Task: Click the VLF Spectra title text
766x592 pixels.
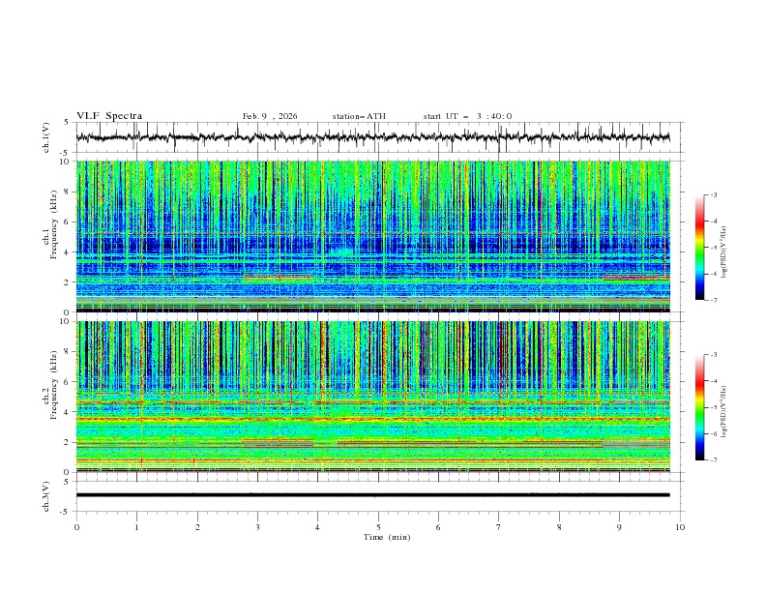Action: coord(109,116)
